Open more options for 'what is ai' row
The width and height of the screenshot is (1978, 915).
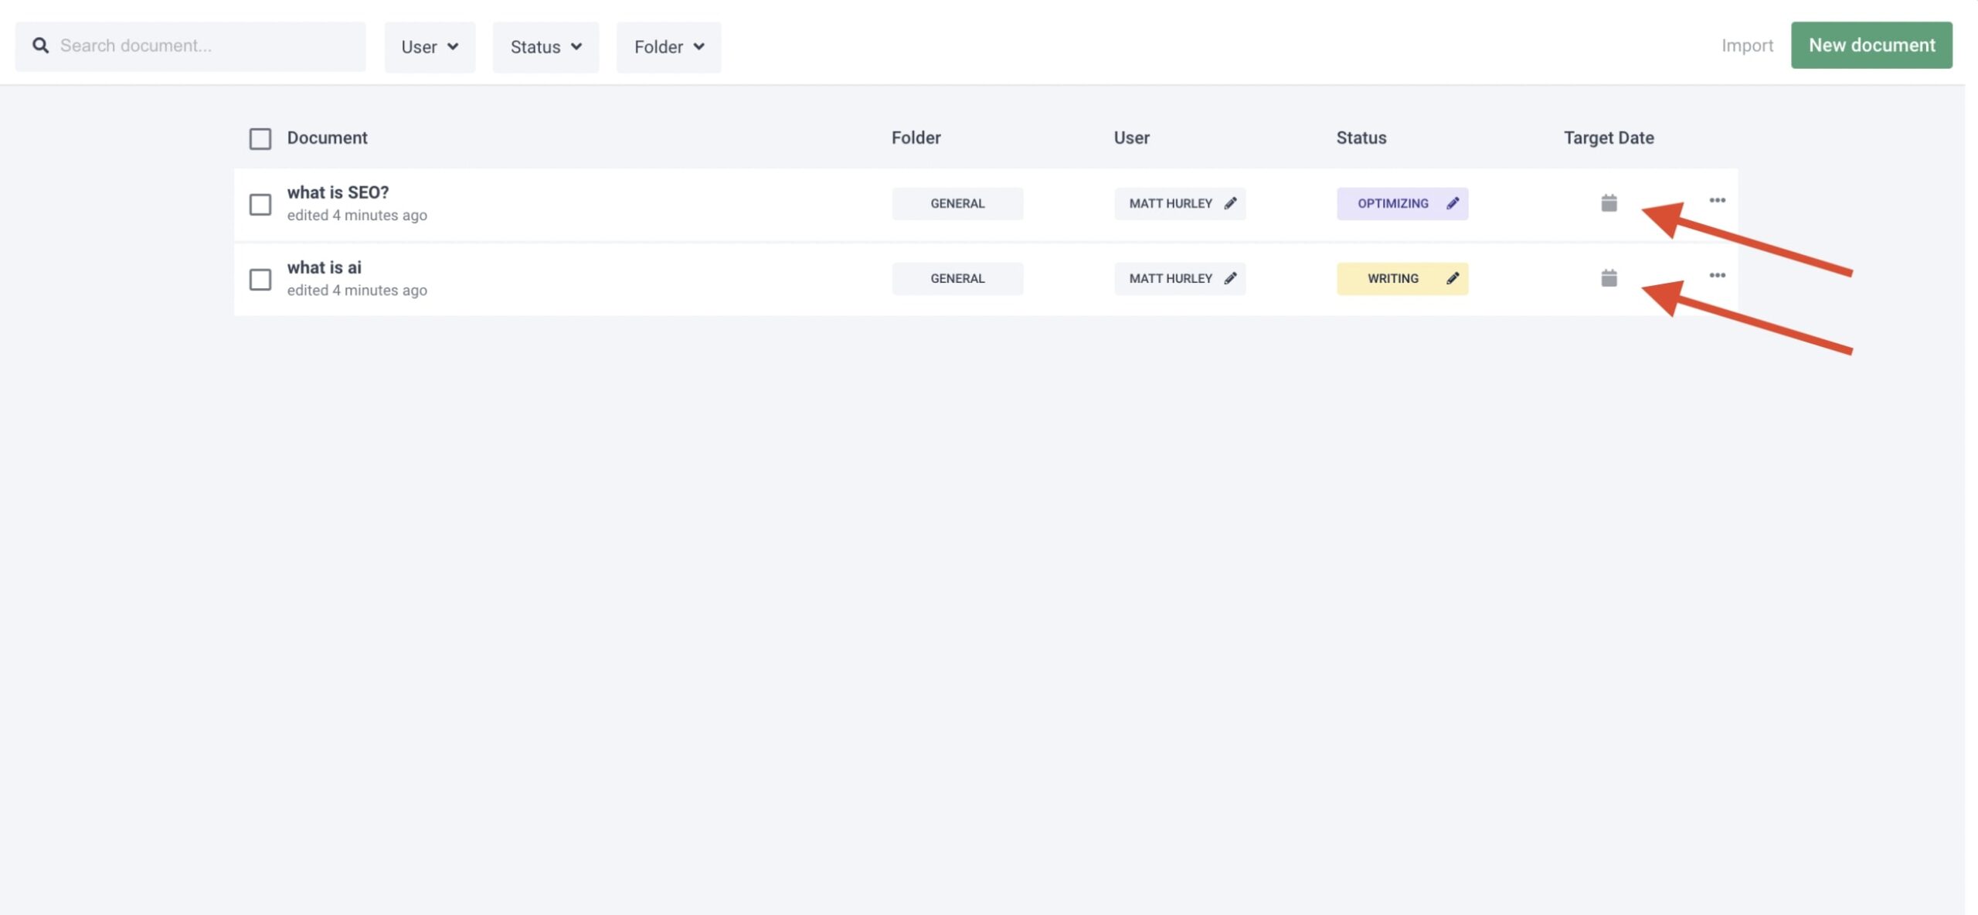pyautogui.click(x=1717, y=275)
